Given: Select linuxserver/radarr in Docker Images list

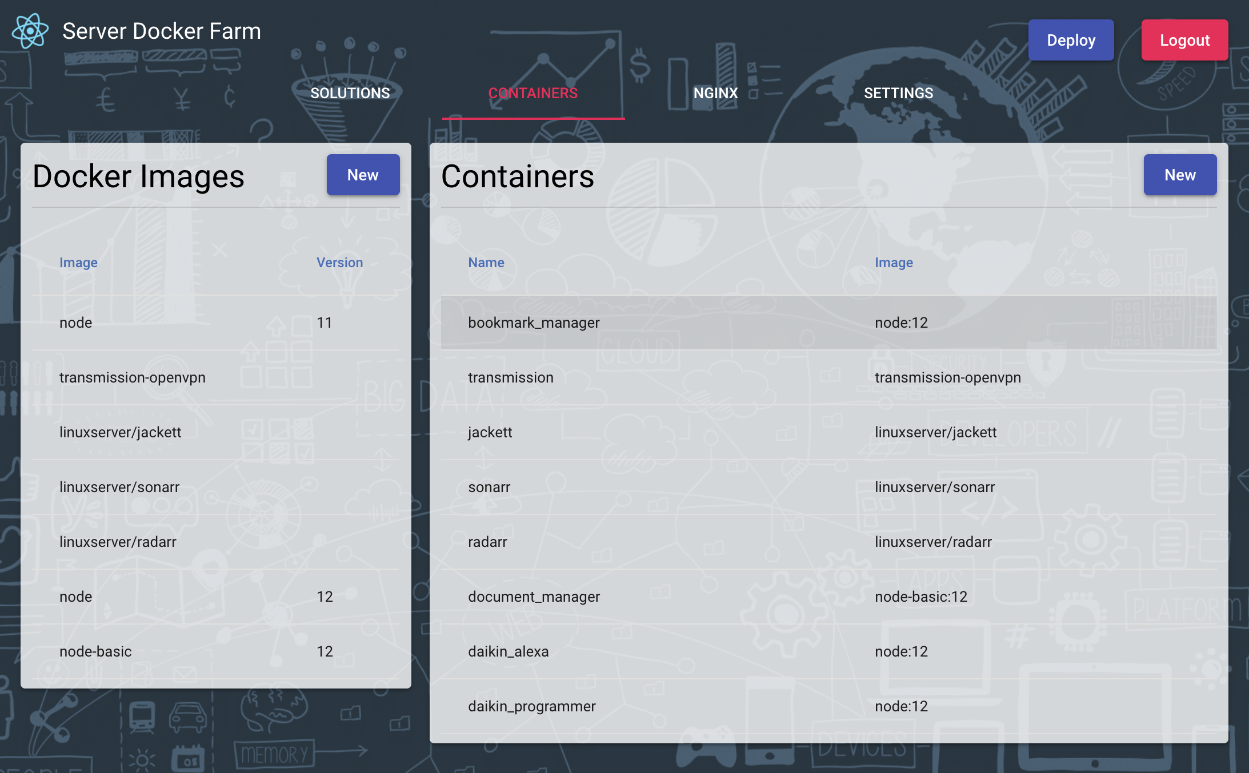Looking at the screenshot, I should pos(216,542).
